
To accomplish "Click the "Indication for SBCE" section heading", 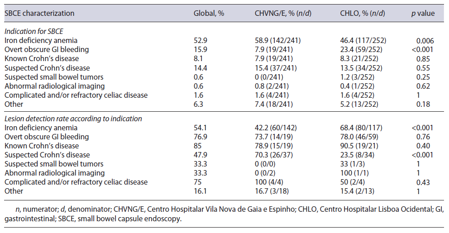I will tap(34, 31).
